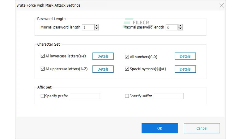Click the dialog title text

pyautogui.click(x=48, y=5)
